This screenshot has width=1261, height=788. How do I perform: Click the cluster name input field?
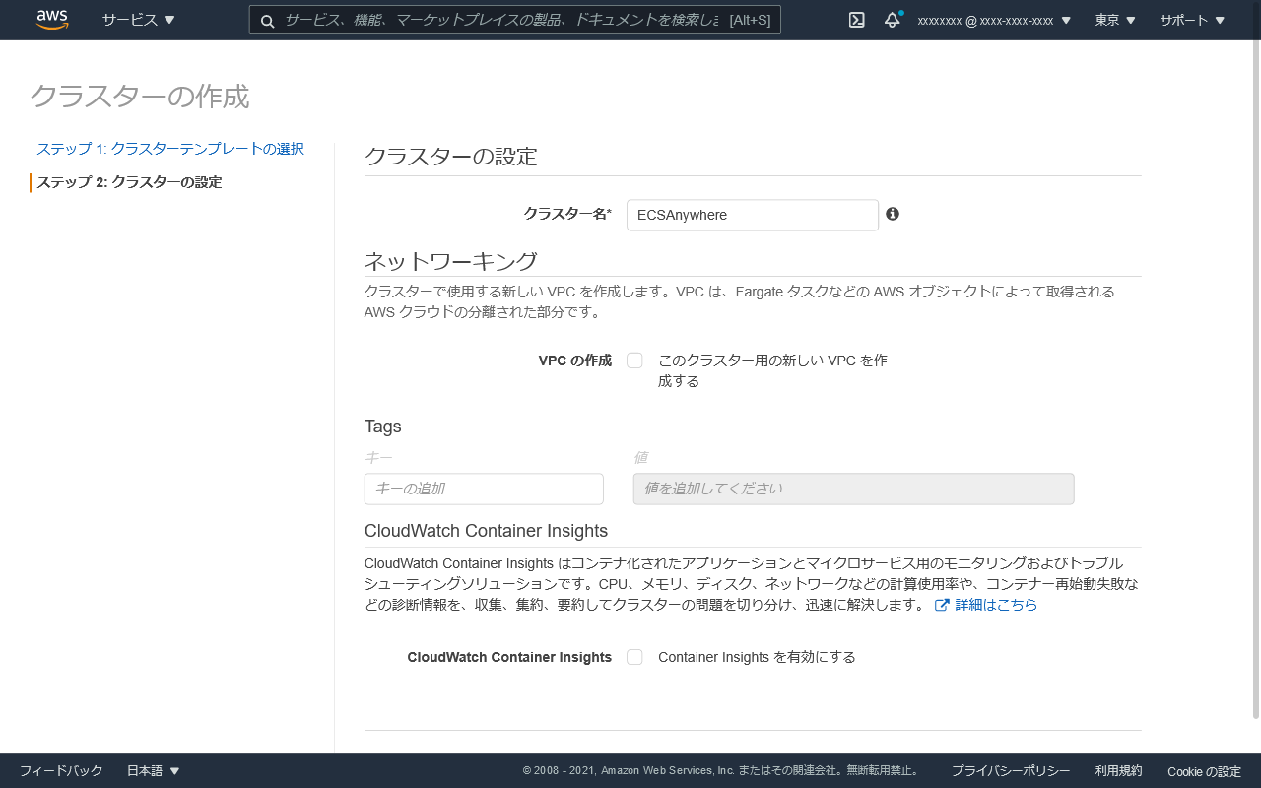[x=752, y=215]
